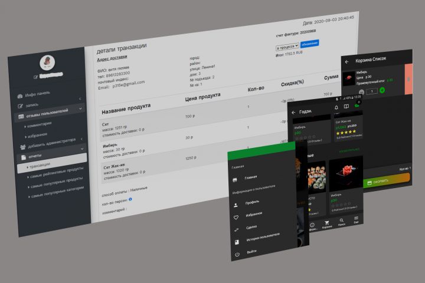Screen dimensions: 425x283
Task: Click the запись pencil icon in sidebar
Action: (20, 106)
